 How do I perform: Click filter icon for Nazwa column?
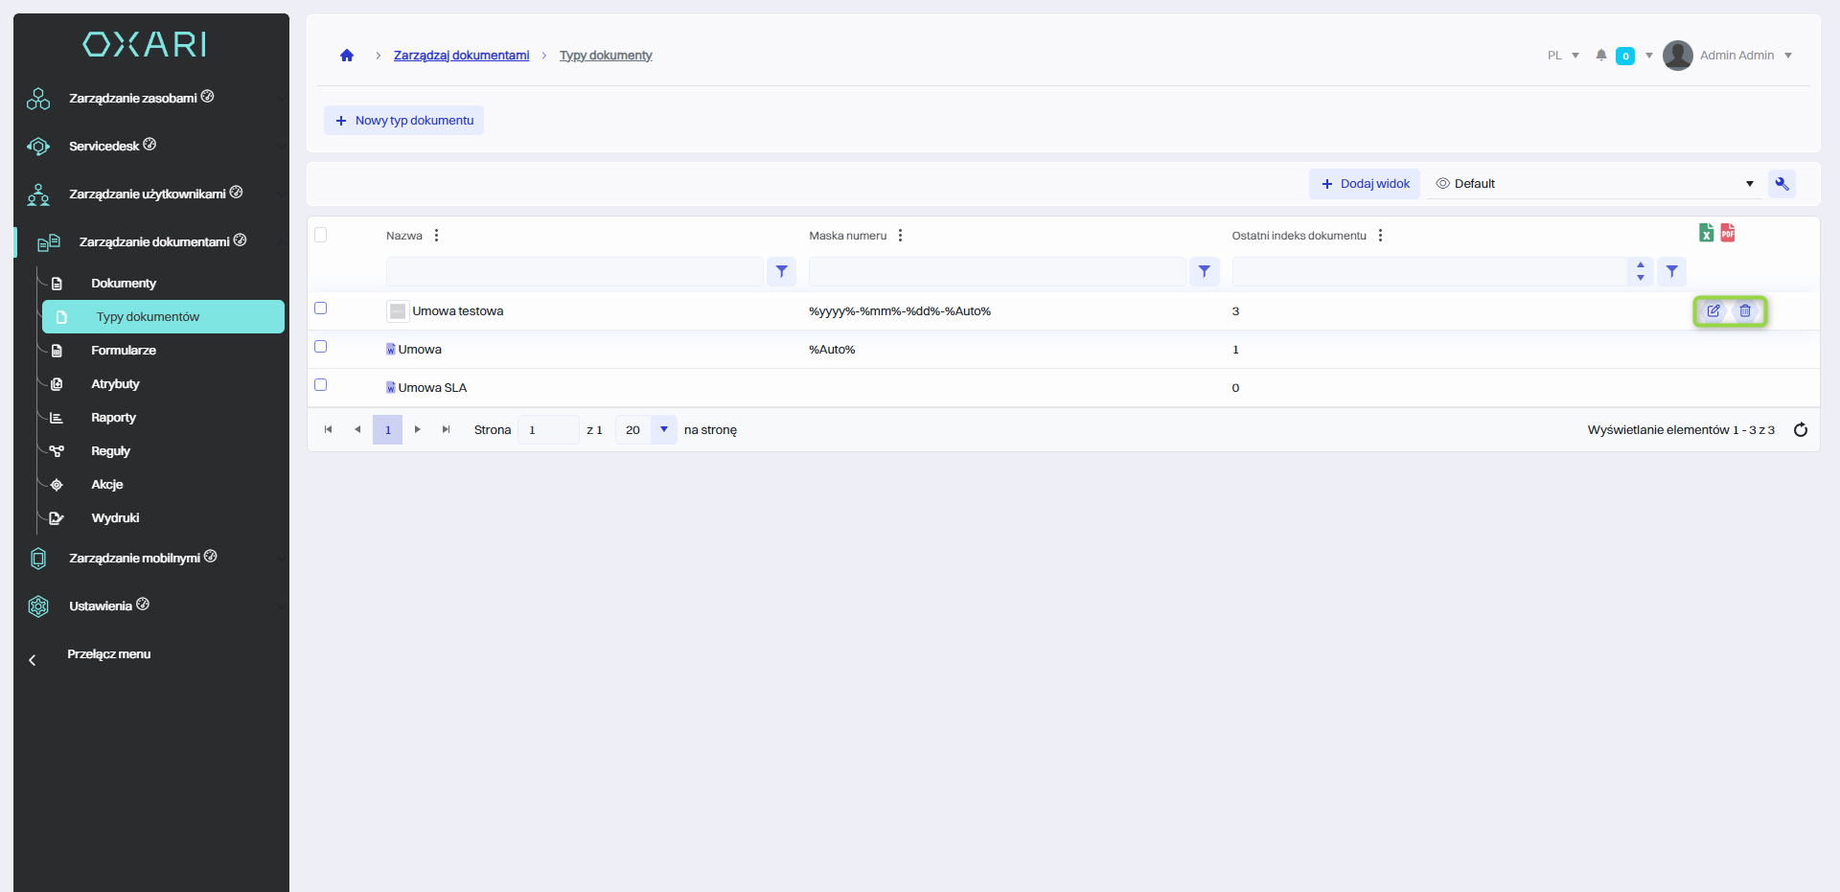(x=781, y=272)
